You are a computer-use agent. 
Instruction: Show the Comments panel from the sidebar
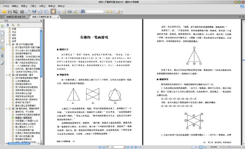(x=2, y=48)
